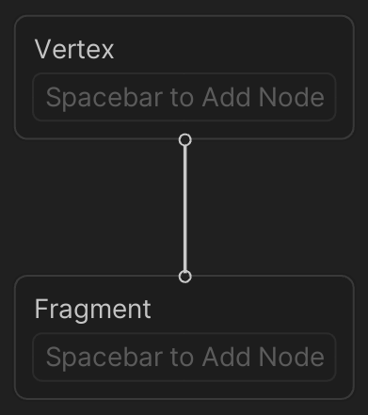Select the Vertex context title

(x=74, y=49)
